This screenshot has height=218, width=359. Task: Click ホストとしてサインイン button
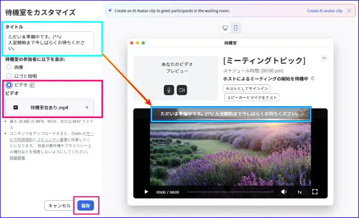[247, 88]
